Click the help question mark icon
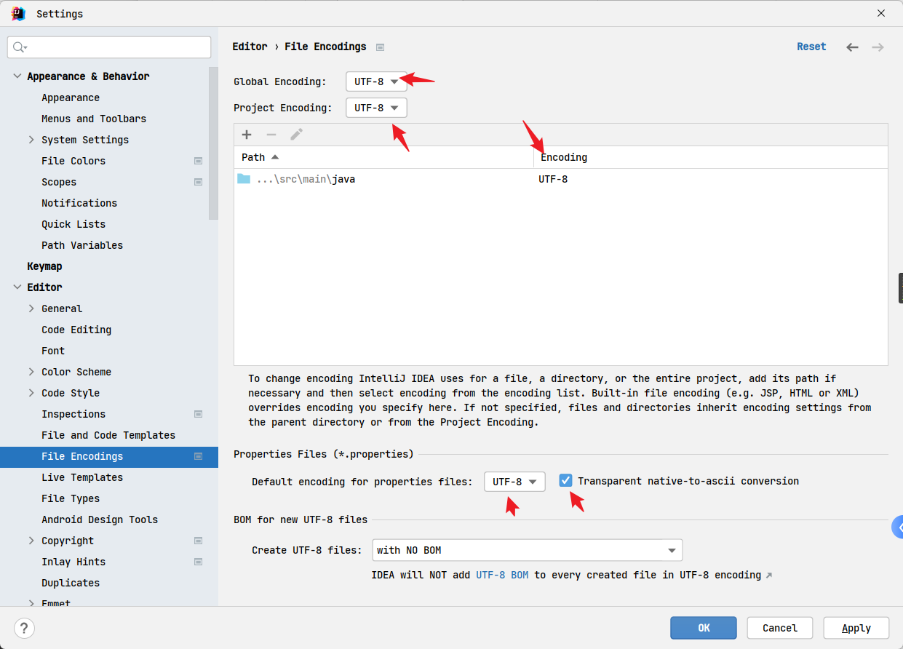The height and width of the screenshot is (649, 903). coord(25,628)
